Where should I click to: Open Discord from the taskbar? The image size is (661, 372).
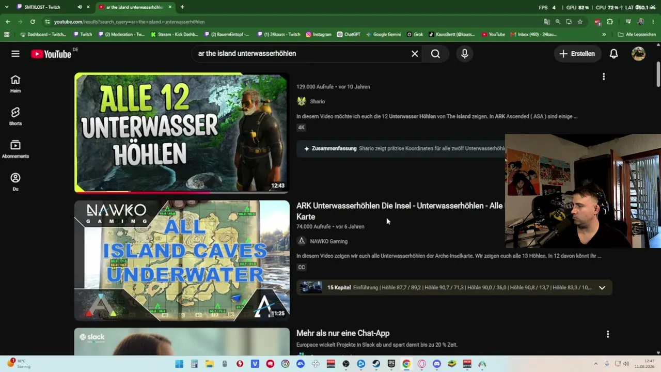[437, 364]
